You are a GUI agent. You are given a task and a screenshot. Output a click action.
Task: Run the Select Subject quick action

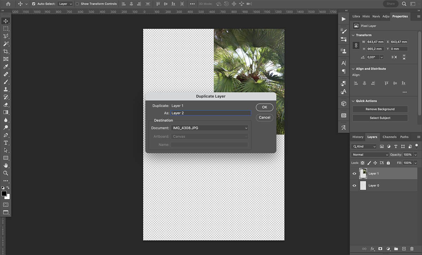[x=380, y=118]
